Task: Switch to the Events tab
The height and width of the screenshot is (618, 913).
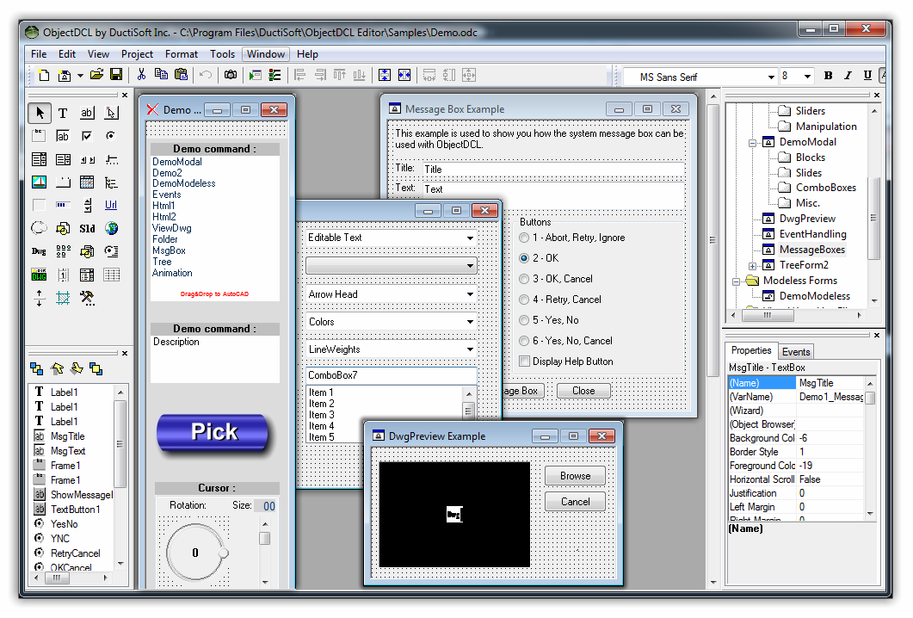Action: click(795, 351)
